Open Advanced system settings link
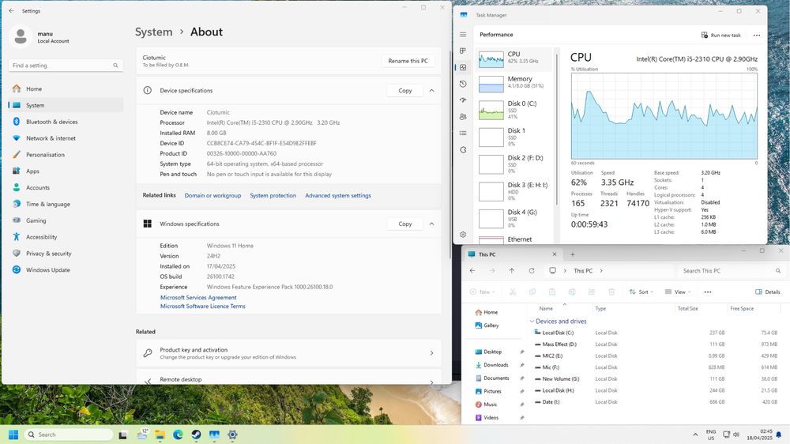The image size is (790, 444). pos(338,196)
